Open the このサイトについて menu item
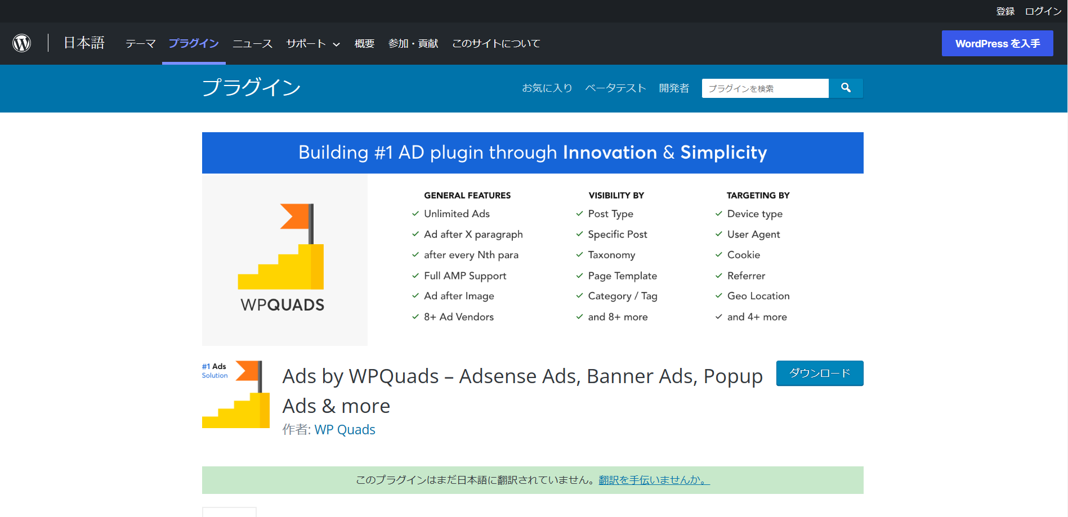The height and width of the screenshot is (517, 1068). 496,44
